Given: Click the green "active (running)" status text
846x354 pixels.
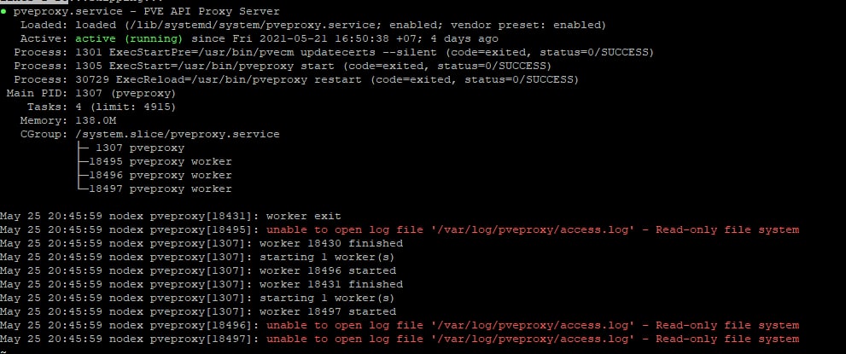Looking at the screenshot, I should (x=128, y=38).
